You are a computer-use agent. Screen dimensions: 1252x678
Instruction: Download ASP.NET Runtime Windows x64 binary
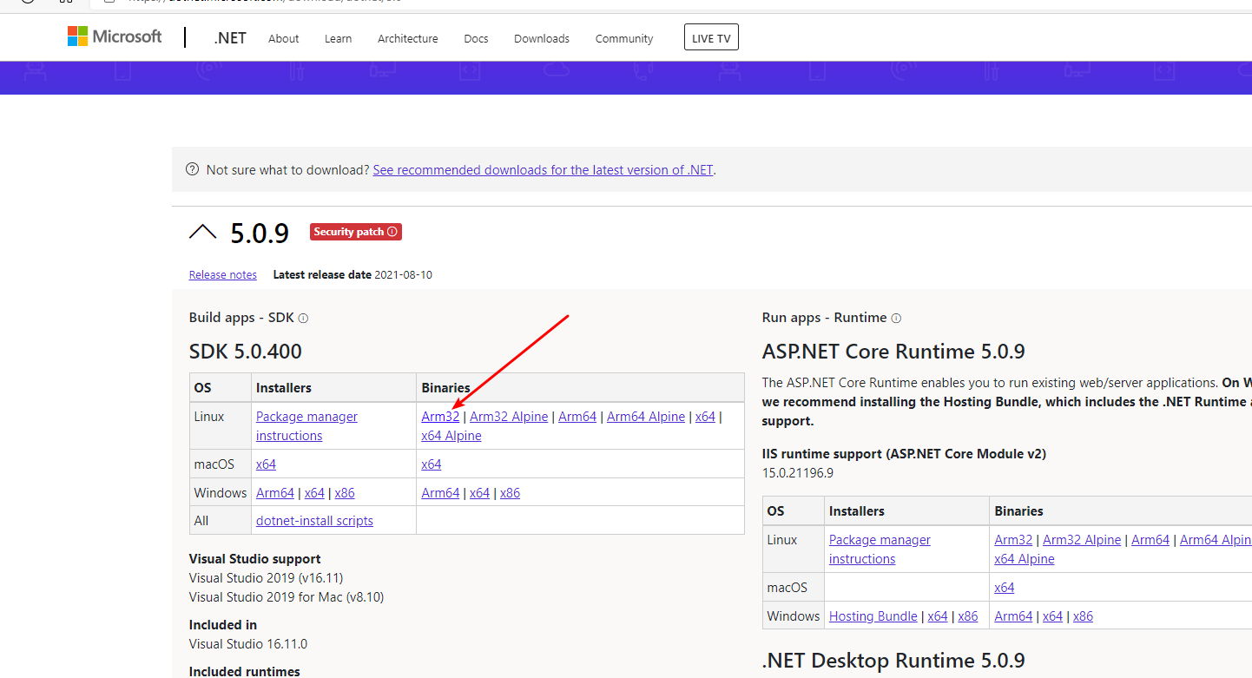pos(1052,616)
